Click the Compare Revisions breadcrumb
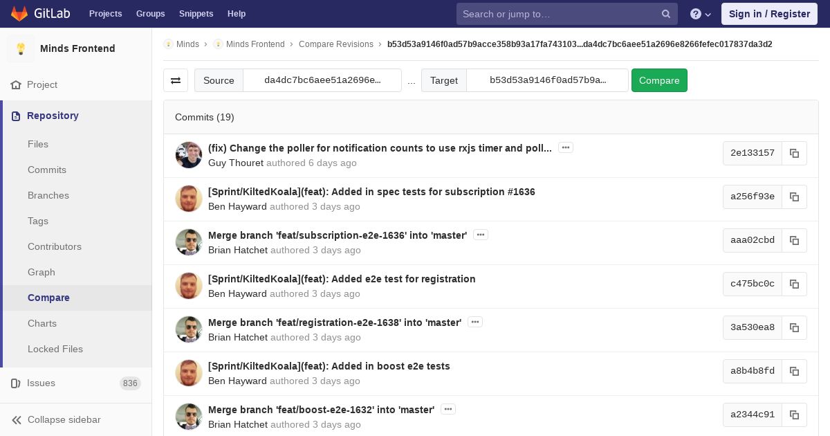The width and height of the screenshot is (830, 436). pyautogui.click(x=336, y=44)
